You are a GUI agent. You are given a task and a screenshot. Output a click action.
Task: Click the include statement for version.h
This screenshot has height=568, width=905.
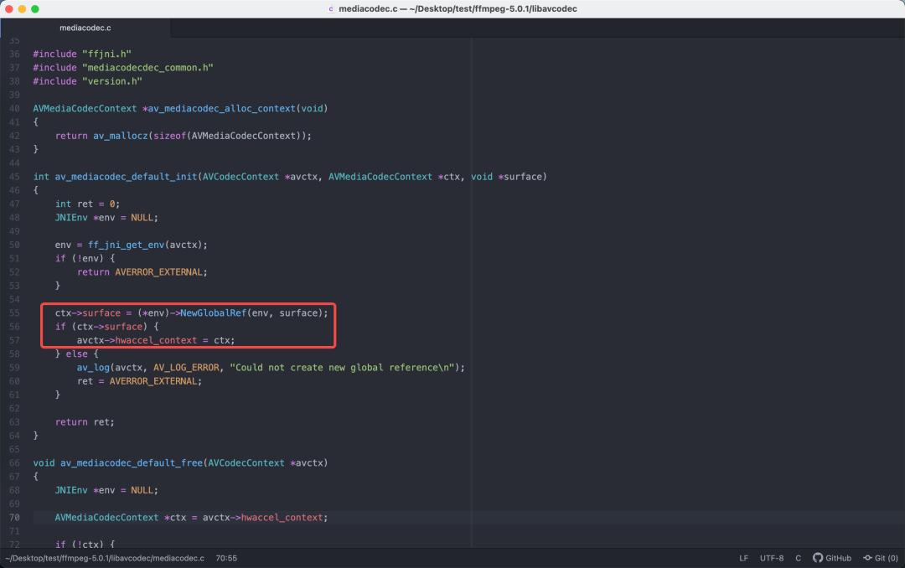point(89,80)
